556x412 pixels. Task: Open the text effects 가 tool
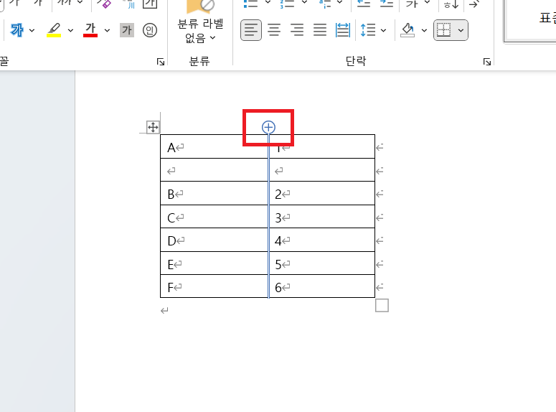pos(17,30)
